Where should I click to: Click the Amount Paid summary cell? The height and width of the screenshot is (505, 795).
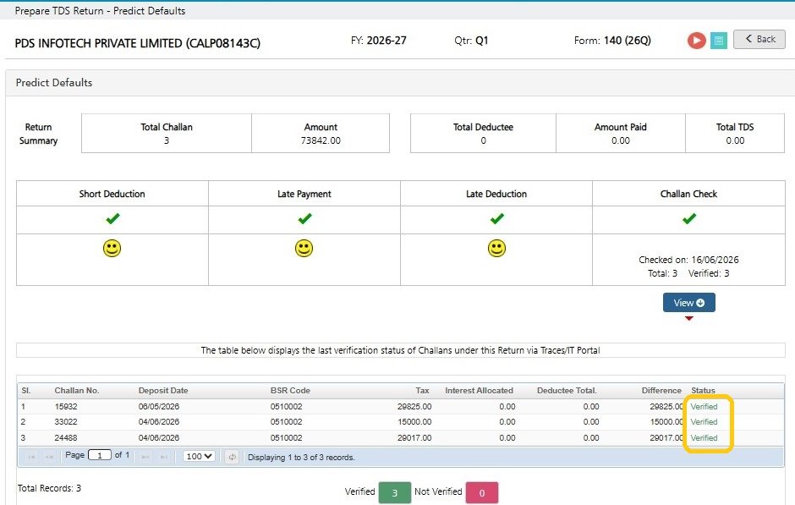pos(621,134)
